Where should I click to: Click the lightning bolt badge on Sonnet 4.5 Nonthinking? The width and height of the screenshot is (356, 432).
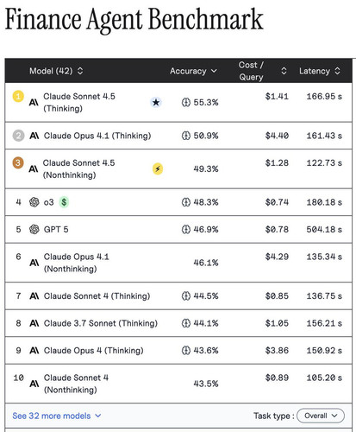click(158, 168)
